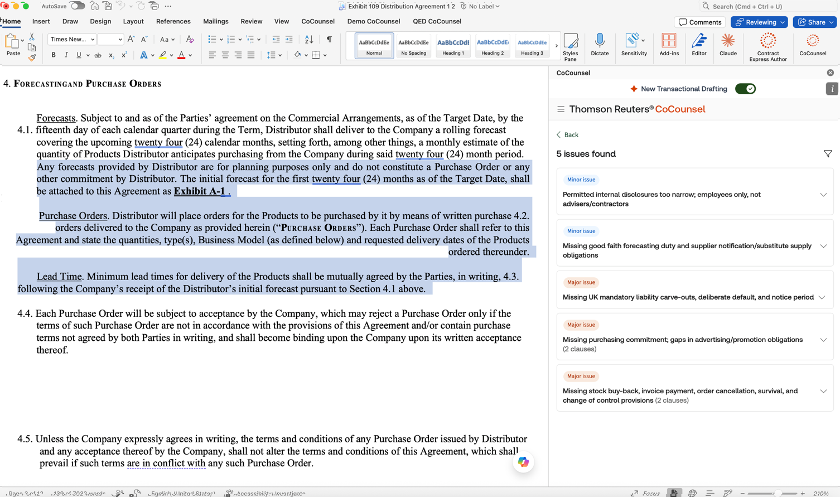Click the Copilot floating button
840x497 pixels.
click(x=523, y=462)
